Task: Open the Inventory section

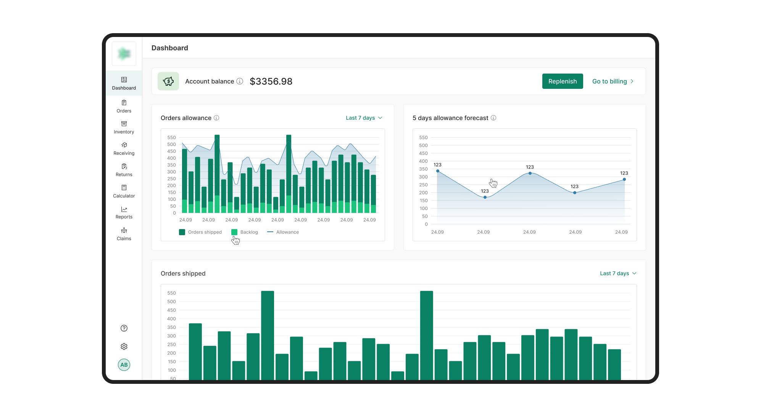Action: [x=124, y=127]
